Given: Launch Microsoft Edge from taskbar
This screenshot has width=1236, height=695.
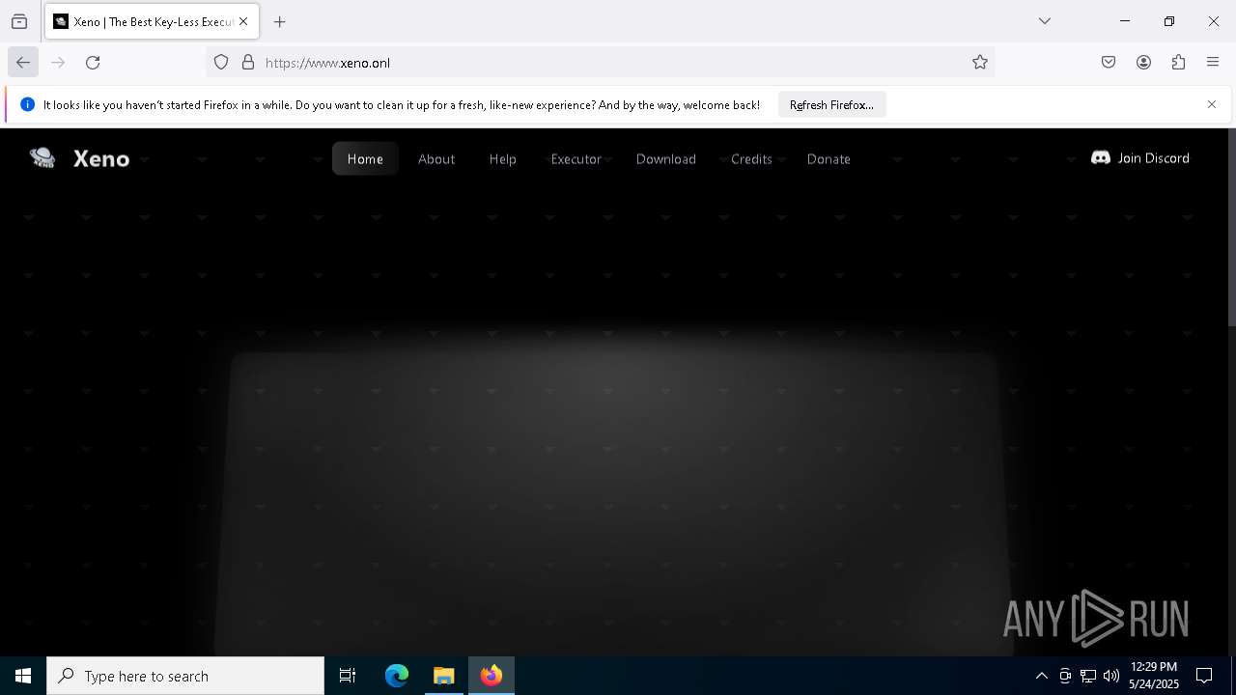Looking at the screenshot, I should click(397, 676).
